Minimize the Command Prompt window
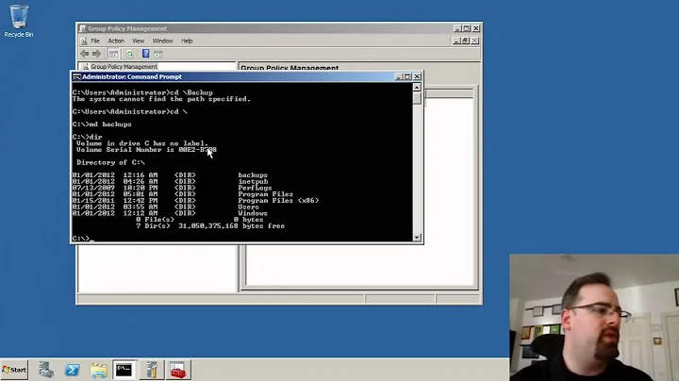 [x=398, y=76]
